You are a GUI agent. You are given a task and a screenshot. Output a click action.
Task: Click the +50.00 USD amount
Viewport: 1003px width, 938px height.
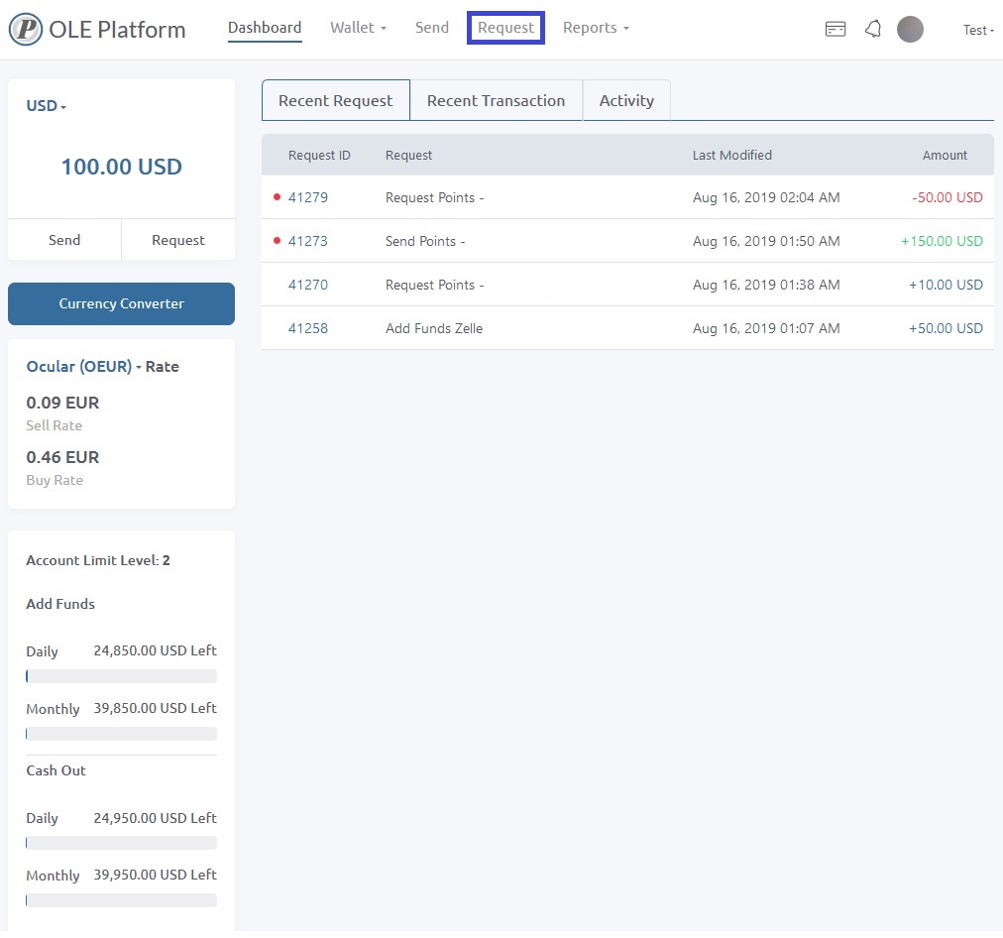pos(946,328)
